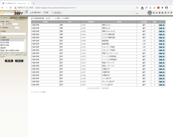Click the blue button in the u1454 row
The image size is (173, 137).
162,85
